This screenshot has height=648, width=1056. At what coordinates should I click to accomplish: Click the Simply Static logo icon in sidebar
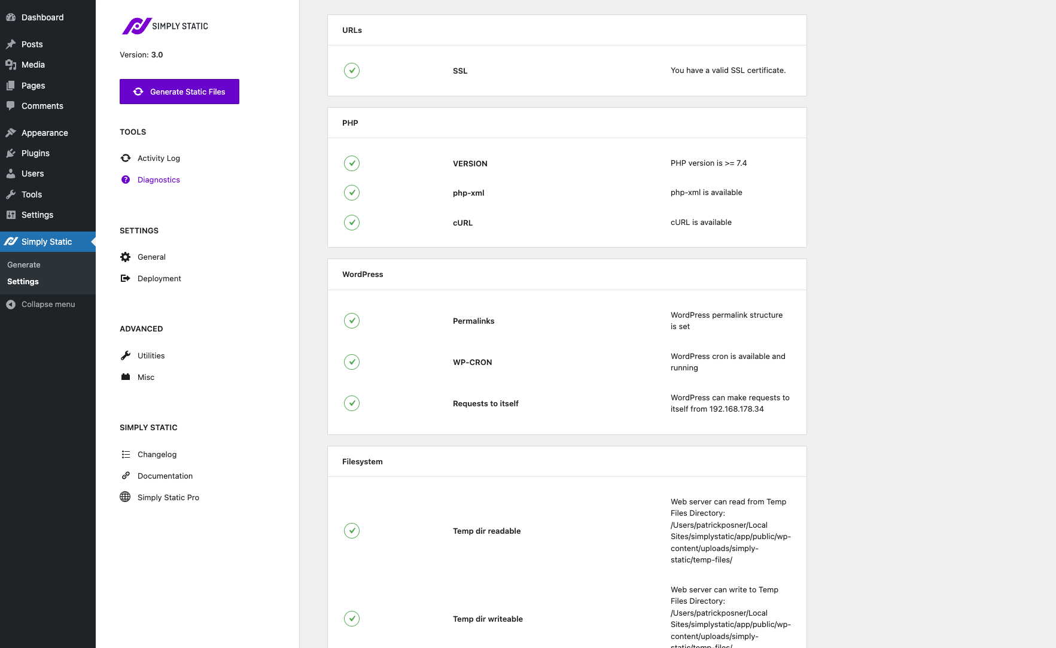(11, 242)
